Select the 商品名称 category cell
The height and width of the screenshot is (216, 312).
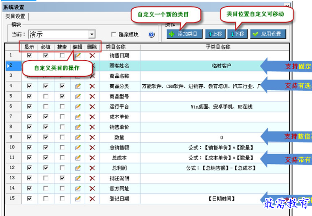pos(120,76)
